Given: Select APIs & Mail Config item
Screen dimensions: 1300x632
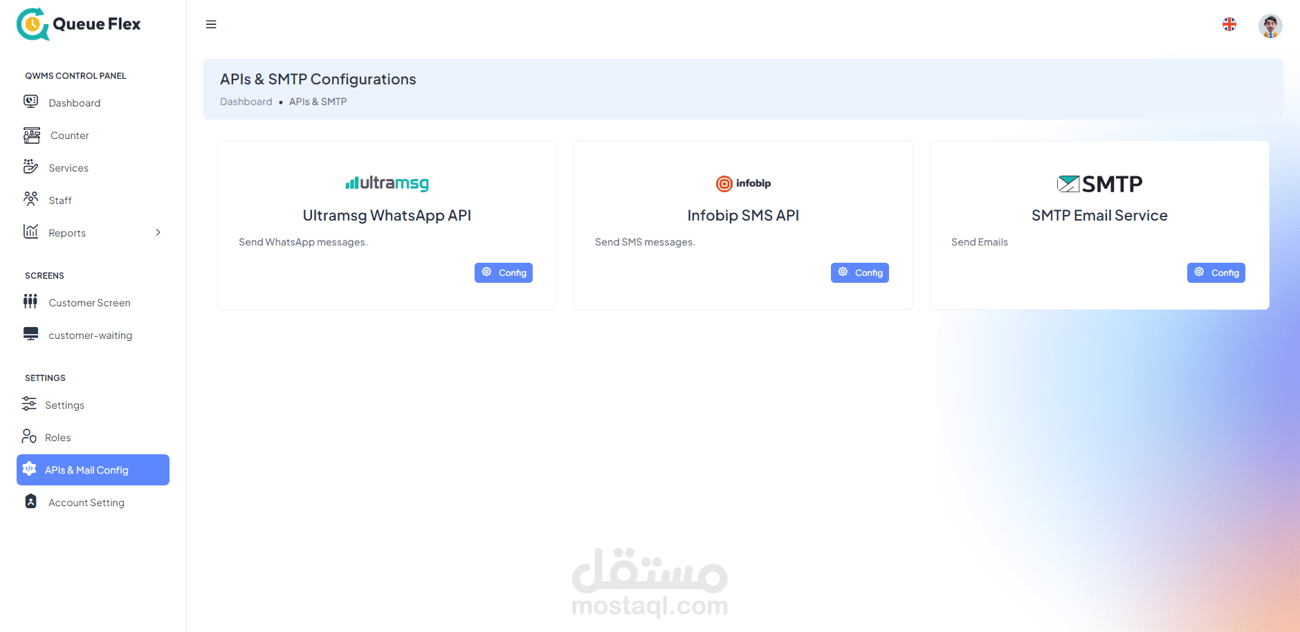Looking at the screenshot, I should [x=93, y=470].
